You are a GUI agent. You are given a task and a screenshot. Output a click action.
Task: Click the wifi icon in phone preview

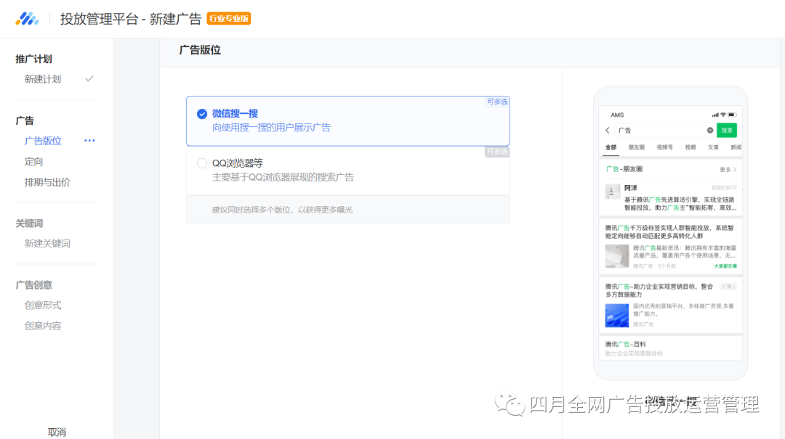pyautogui.click(x=723, y=115)
